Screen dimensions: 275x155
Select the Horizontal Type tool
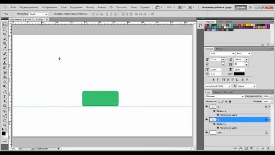5,96
